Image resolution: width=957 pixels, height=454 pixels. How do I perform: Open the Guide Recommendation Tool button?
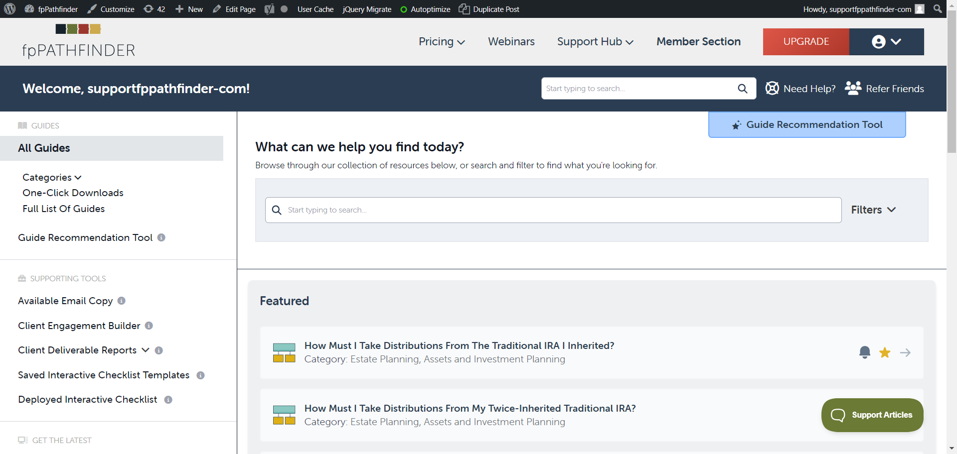pos(806,125)
